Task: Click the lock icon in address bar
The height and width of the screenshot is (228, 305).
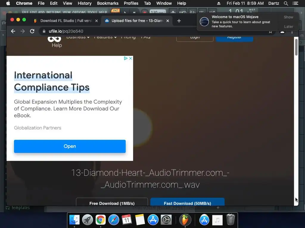Action: click(x=44, y=31)
